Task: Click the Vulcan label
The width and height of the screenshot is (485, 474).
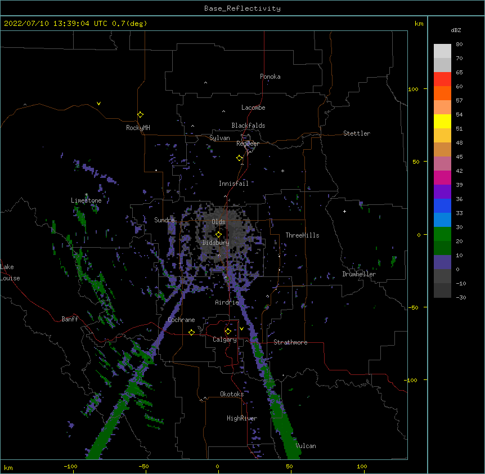Action: coord(306,446)
